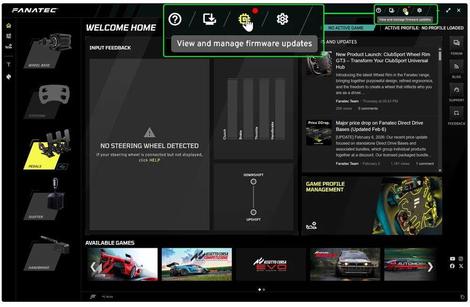This screenshot has width=470, height=307.
Task: Open the Game Profile Management card
Action: pyautogui.click(x=372, y=205)
